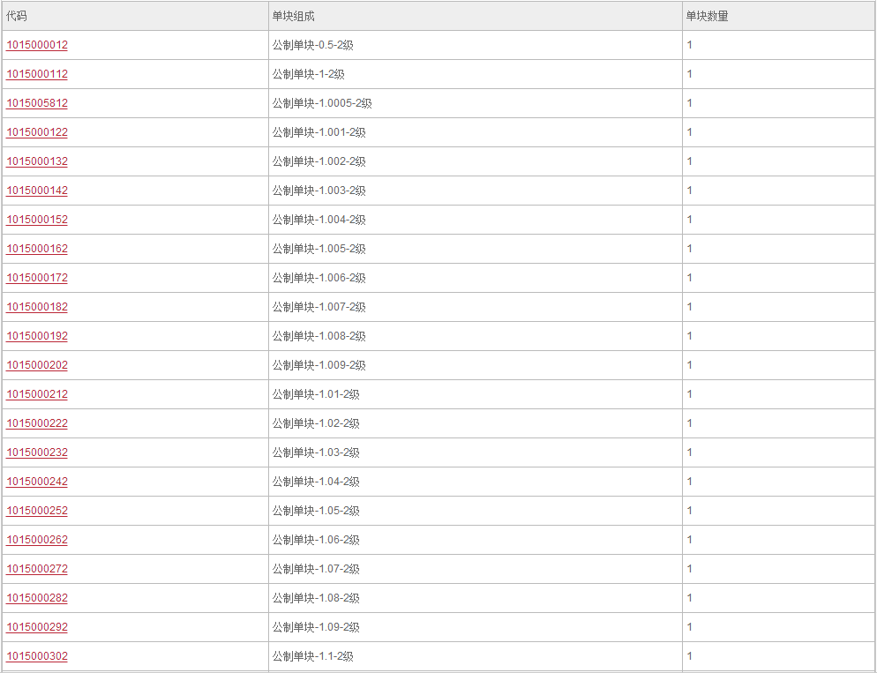Image resolution: width=877 pixels, height=673 pixels.
Task: Select the cell 公制单块-1.002-2级
Action: point(476,161)
